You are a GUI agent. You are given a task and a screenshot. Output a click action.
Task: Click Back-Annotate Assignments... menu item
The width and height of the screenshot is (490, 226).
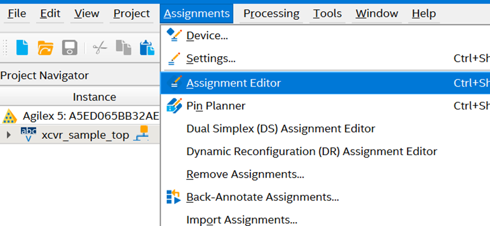pyautogui.click(x=262, y=197)
